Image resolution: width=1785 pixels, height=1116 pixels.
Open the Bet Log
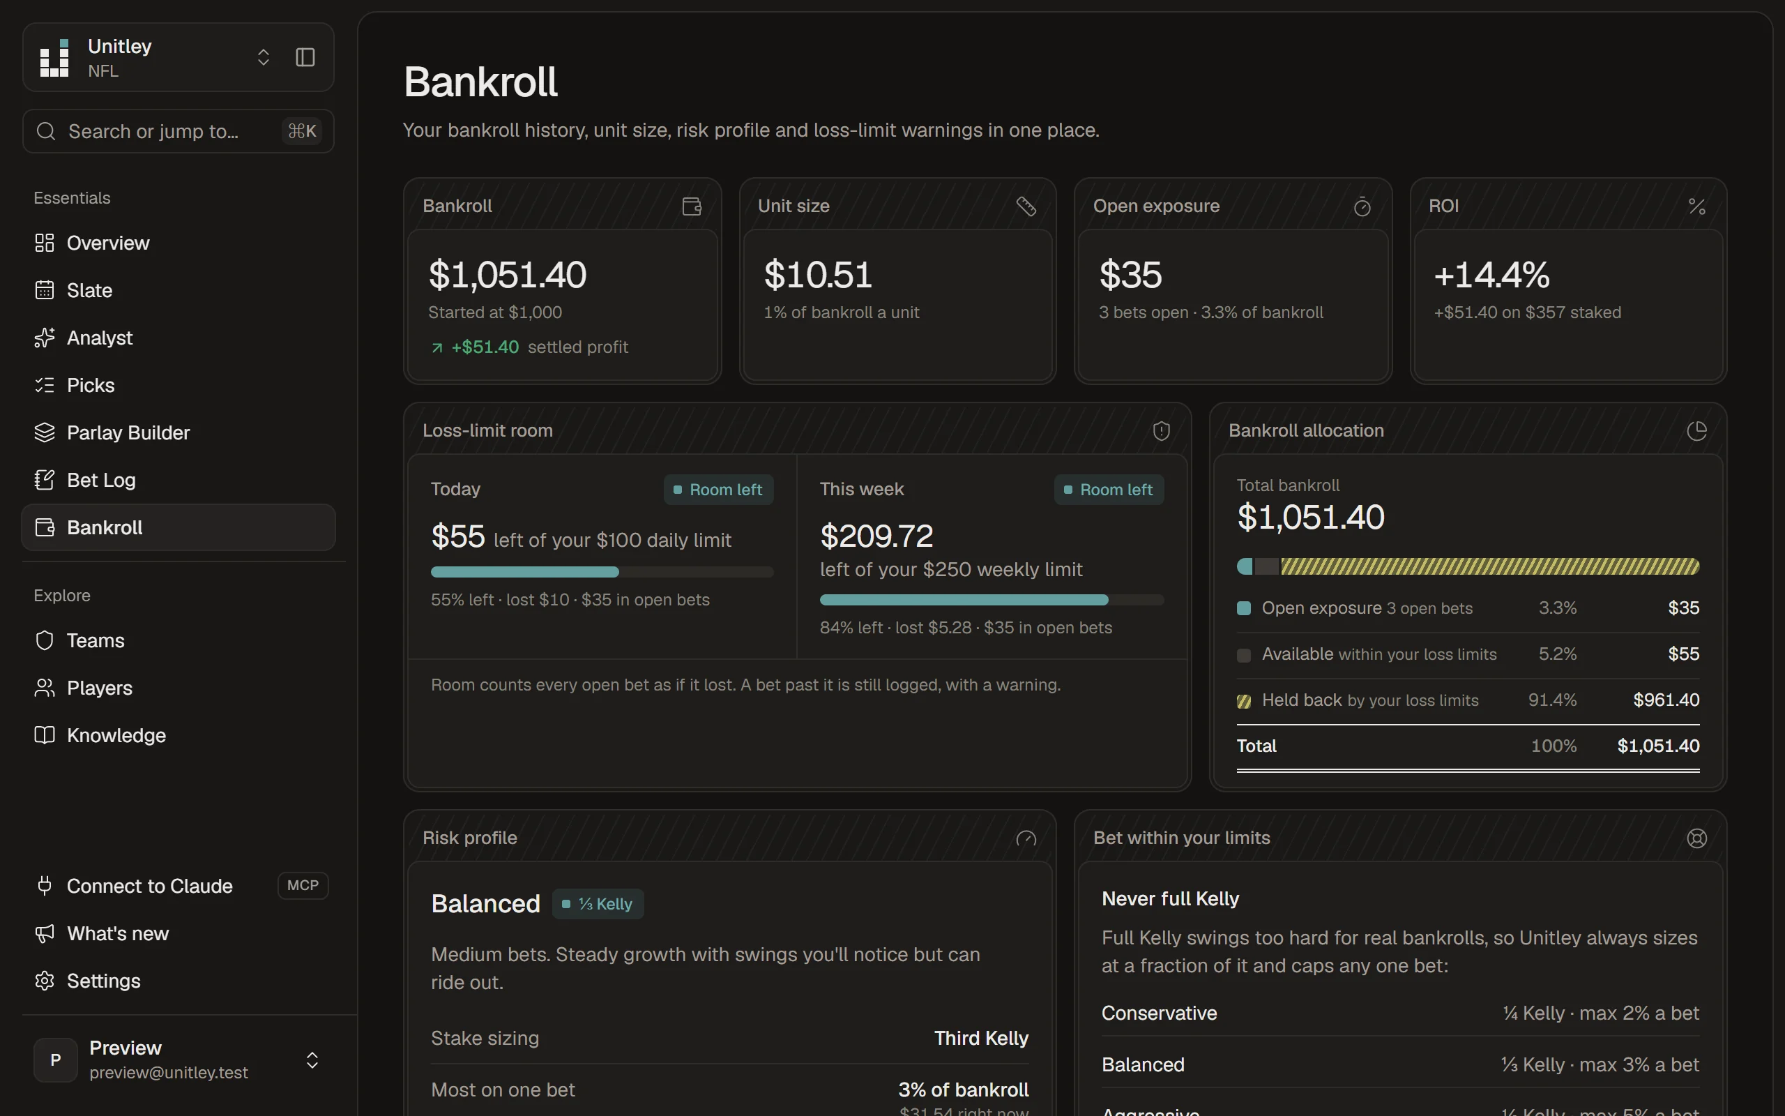[178, 480]
